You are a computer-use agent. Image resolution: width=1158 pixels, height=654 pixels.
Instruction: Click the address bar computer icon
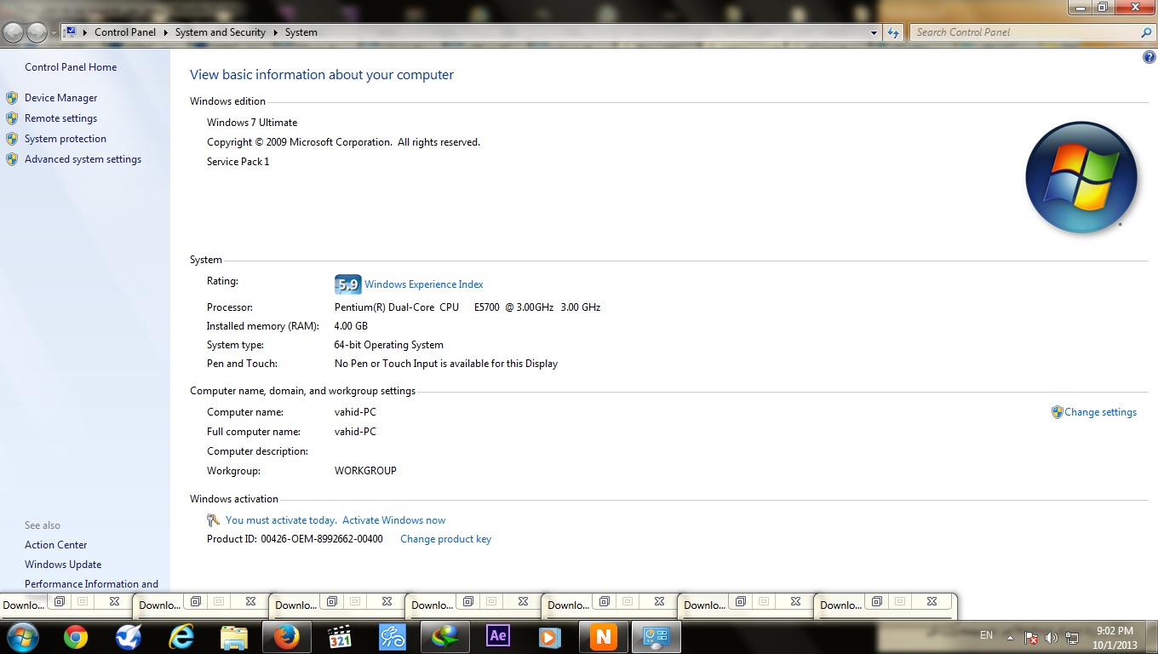pyautogui.click(x=72, y=32)
